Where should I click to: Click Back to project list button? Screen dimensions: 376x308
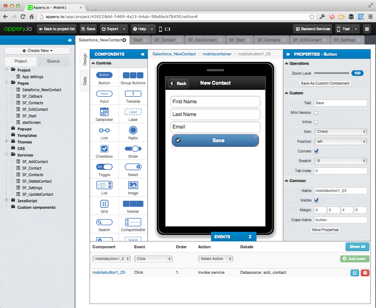coord(57,29)
